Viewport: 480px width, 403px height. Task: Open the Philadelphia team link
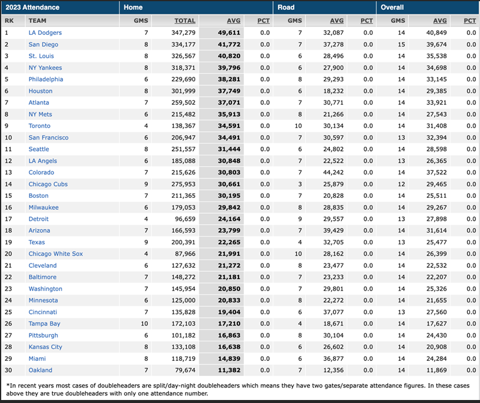[x=46, y=79]
